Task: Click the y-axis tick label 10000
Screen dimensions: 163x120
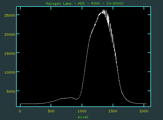Action: 10,73
